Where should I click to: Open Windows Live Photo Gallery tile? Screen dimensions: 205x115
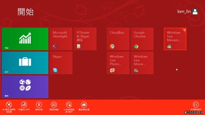(x=118, y=63)
